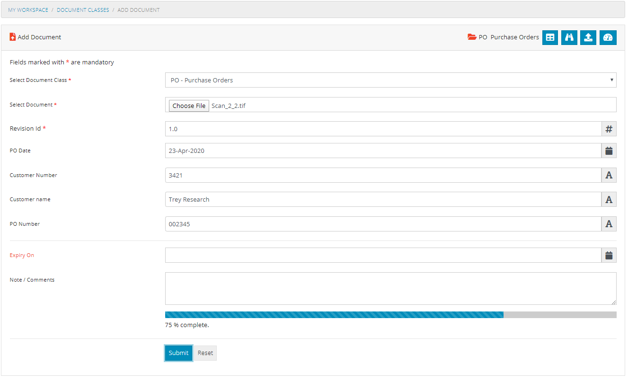Navigate to MY WORKSPACE breadcrumb

click(x=27, y=9)
